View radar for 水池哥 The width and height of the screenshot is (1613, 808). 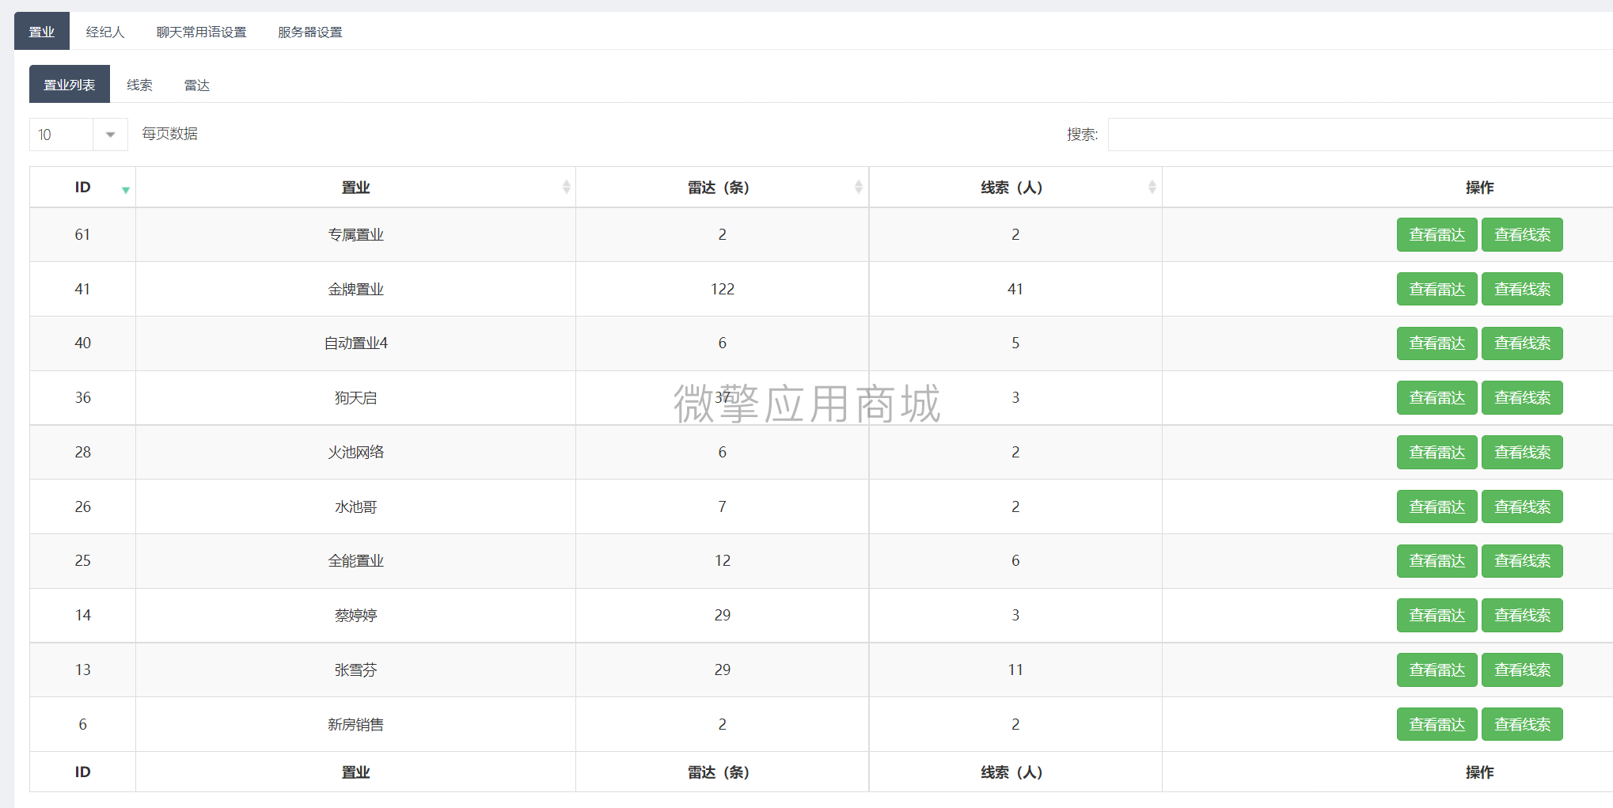tap(1437, 506)
